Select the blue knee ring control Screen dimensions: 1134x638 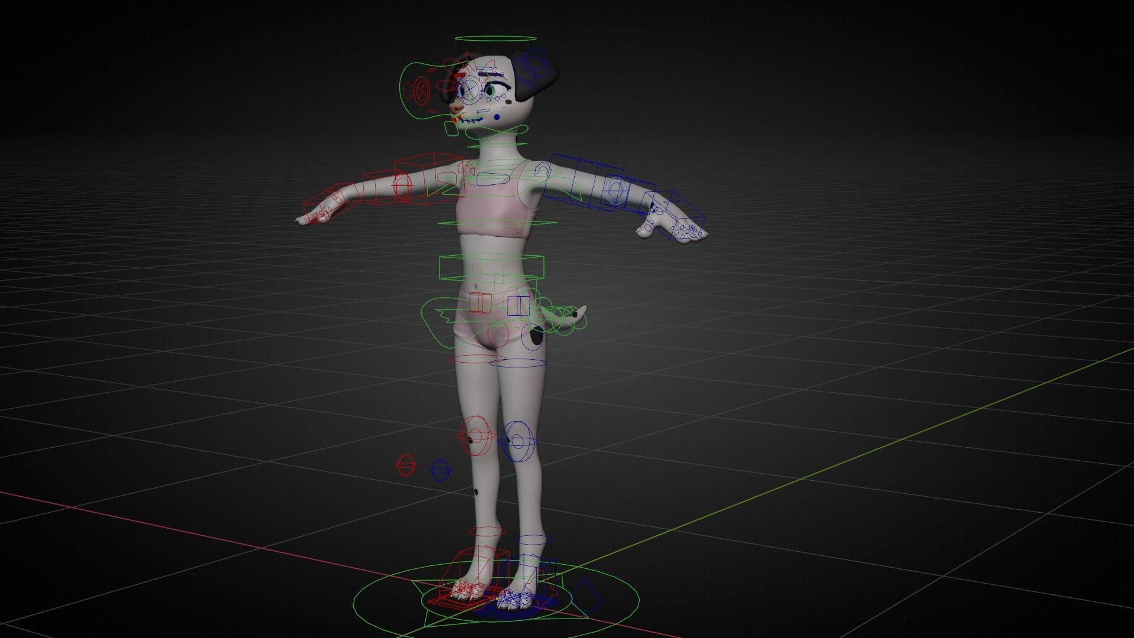(517, 441)
